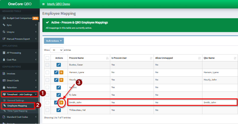Click the Standard Cost Codes file icon
Screen dimensions: 238x124
click(4, 117)
